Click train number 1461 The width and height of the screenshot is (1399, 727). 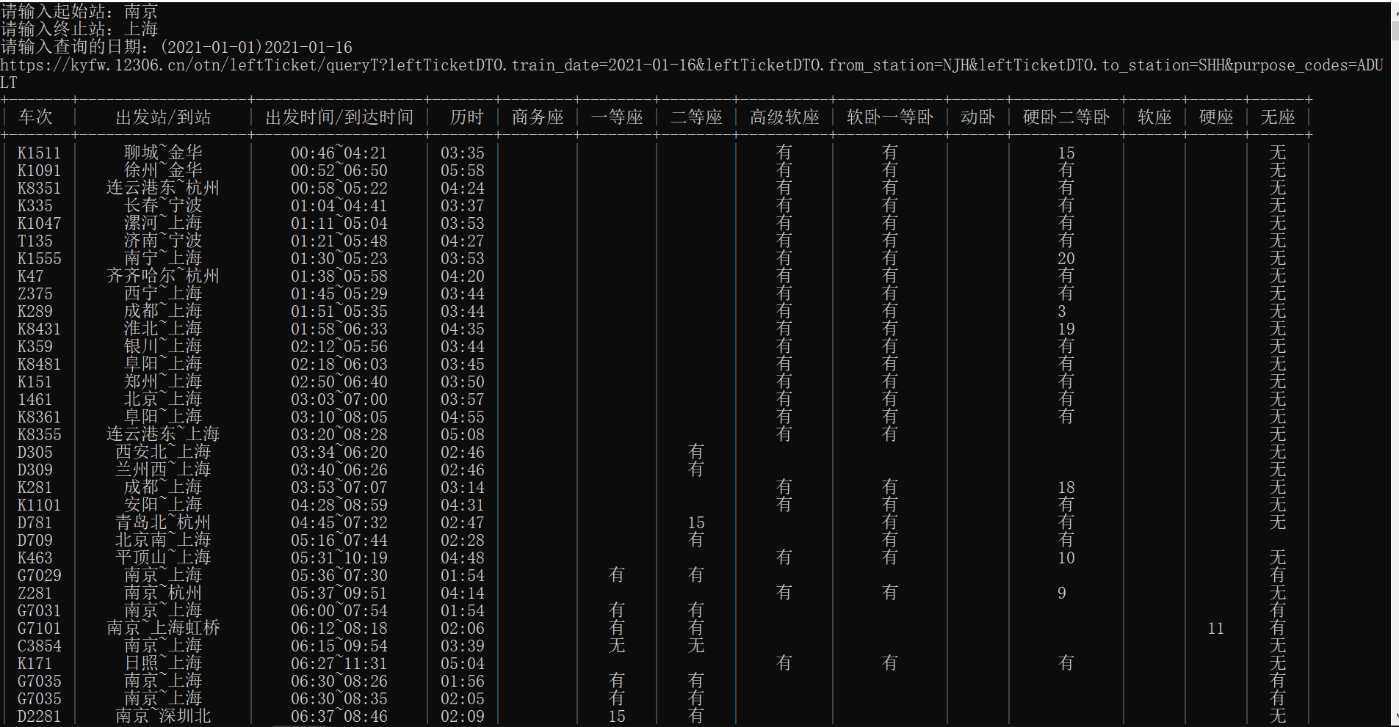point(35,399)
